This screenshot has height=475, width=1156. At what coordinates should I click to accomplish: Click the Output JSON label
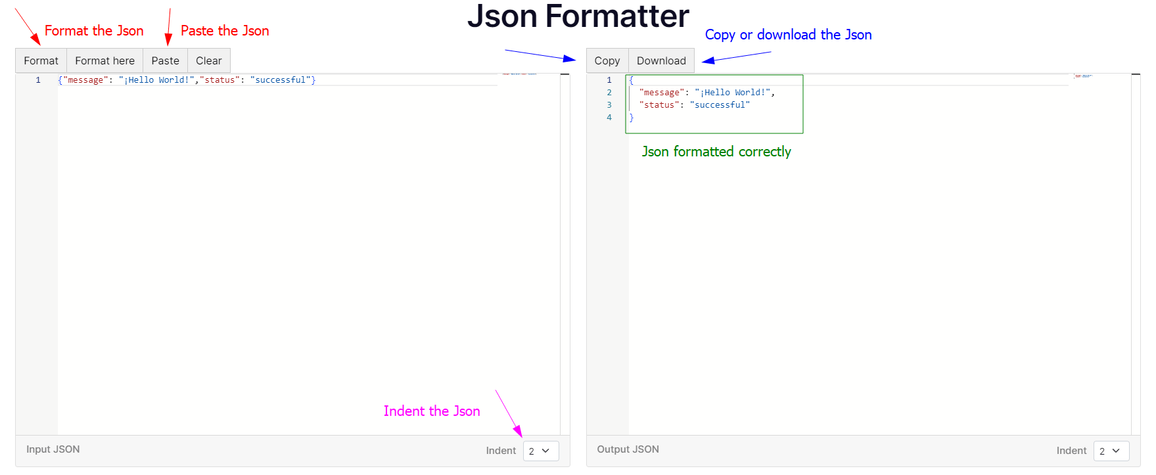tap(628, 449)
